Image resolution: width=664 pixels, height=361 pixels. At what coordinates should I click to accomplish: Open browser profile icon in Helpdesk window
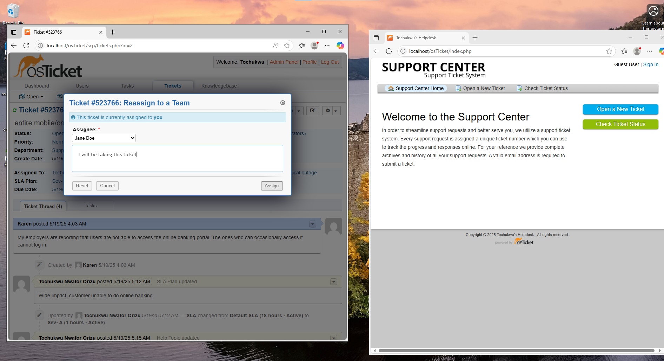(x=637, y=51)
